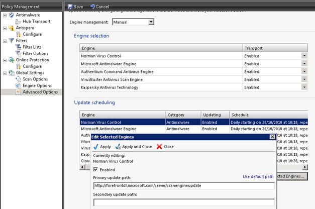Open Scan Options under Global Settings
The width and height of the screenshot is (315, 209).
pos(35,79)
